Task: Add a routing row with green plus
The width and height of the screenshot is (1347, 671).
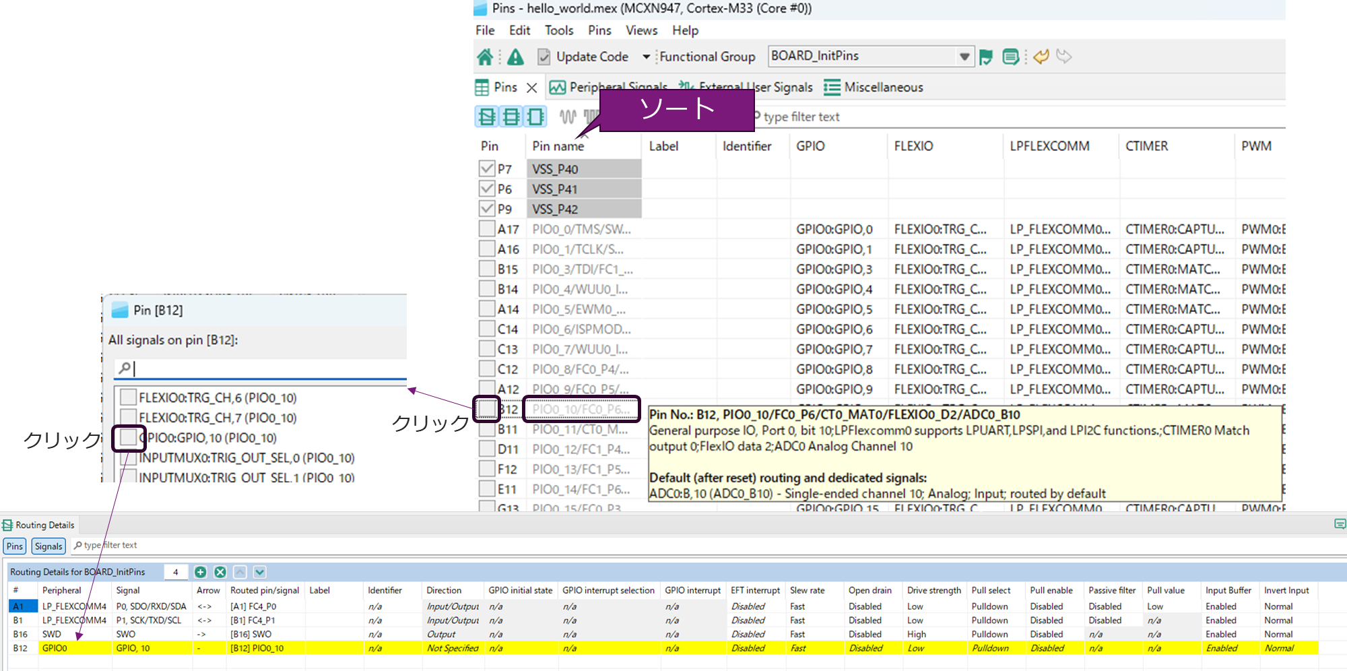Action: point(200,572)
